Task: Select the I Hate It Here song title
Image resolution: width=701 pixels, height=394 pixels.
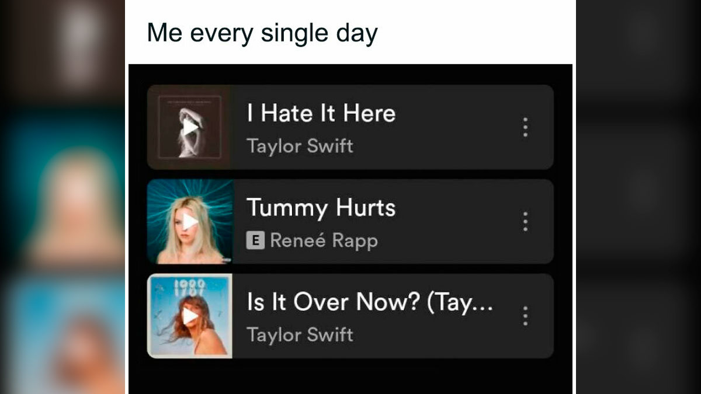Action: pyautogui.click(x=321, y=113)
